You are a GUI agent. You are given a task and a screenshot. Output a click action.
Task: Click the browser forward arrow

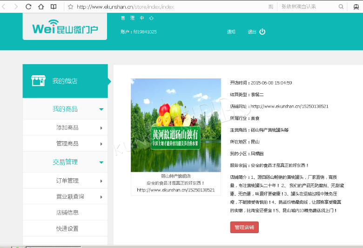coord(16,7)
